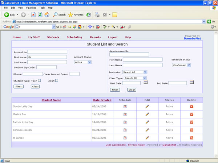Viewport: 218px width, 163px height.
Task: Open the Scheduling navigation menu
Action: click(74, 37)
